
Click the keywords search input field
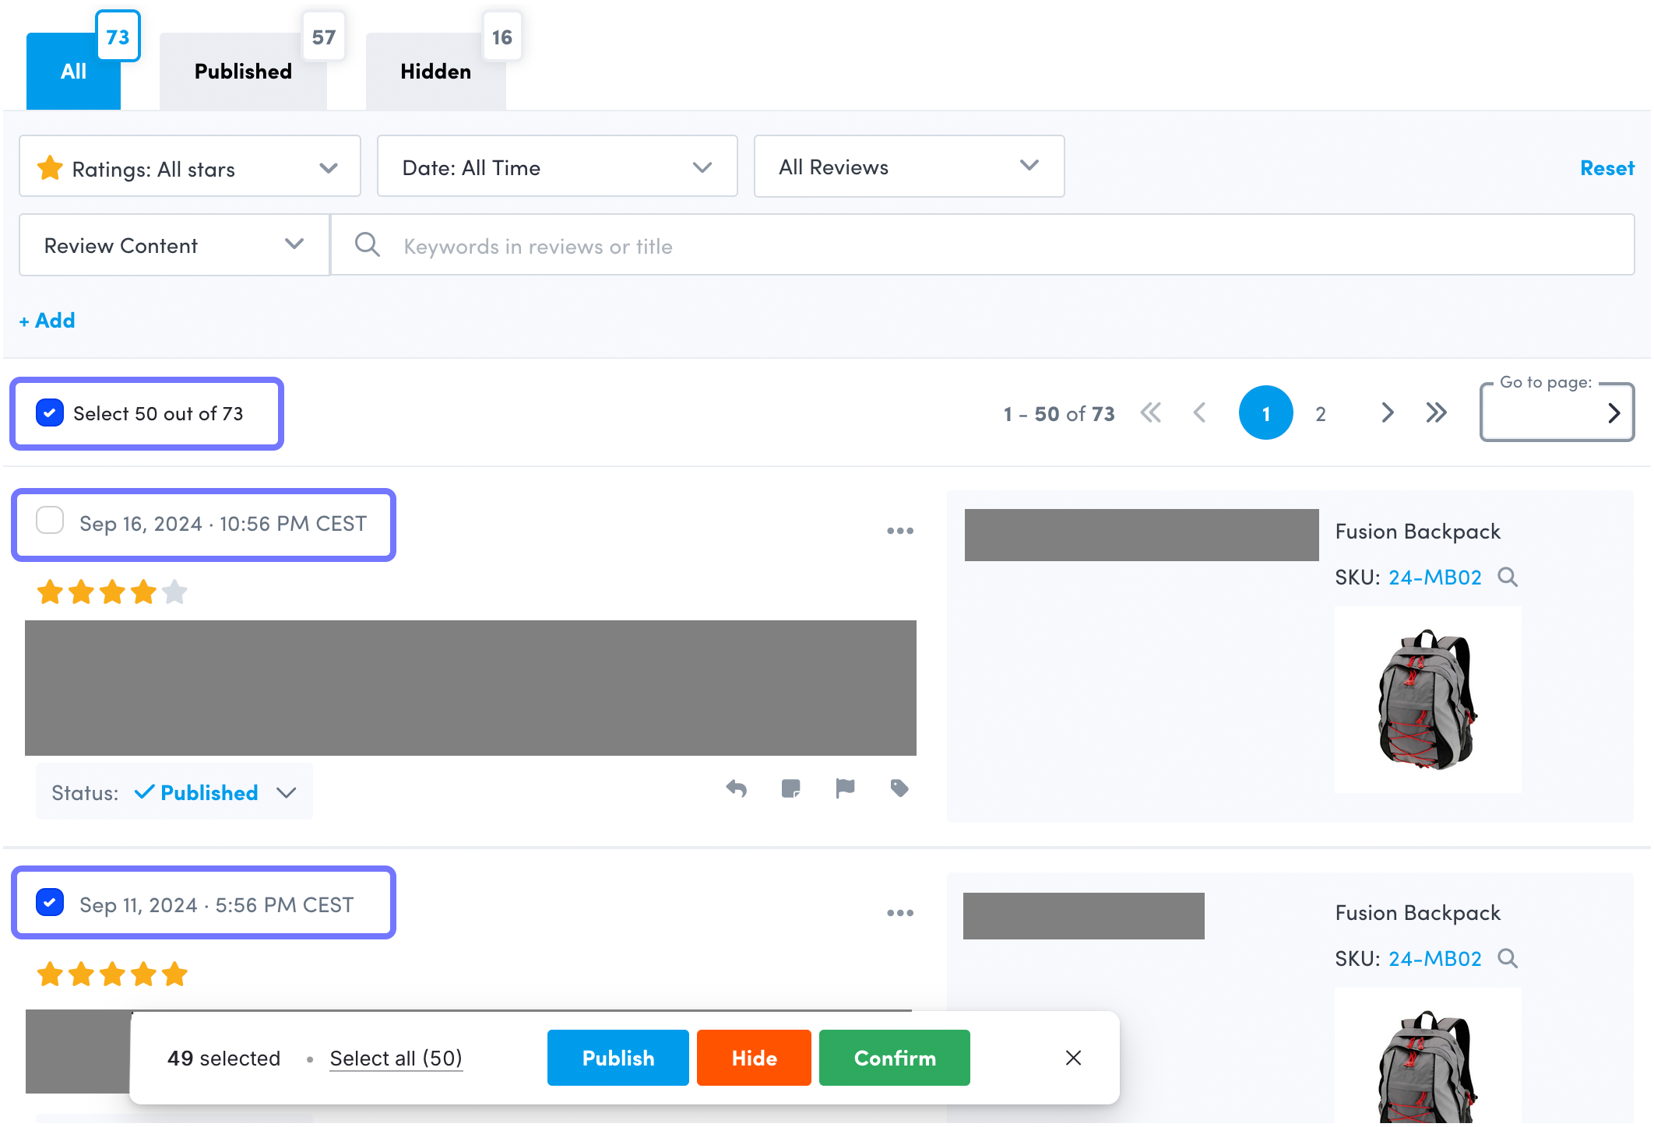[981, 246]
